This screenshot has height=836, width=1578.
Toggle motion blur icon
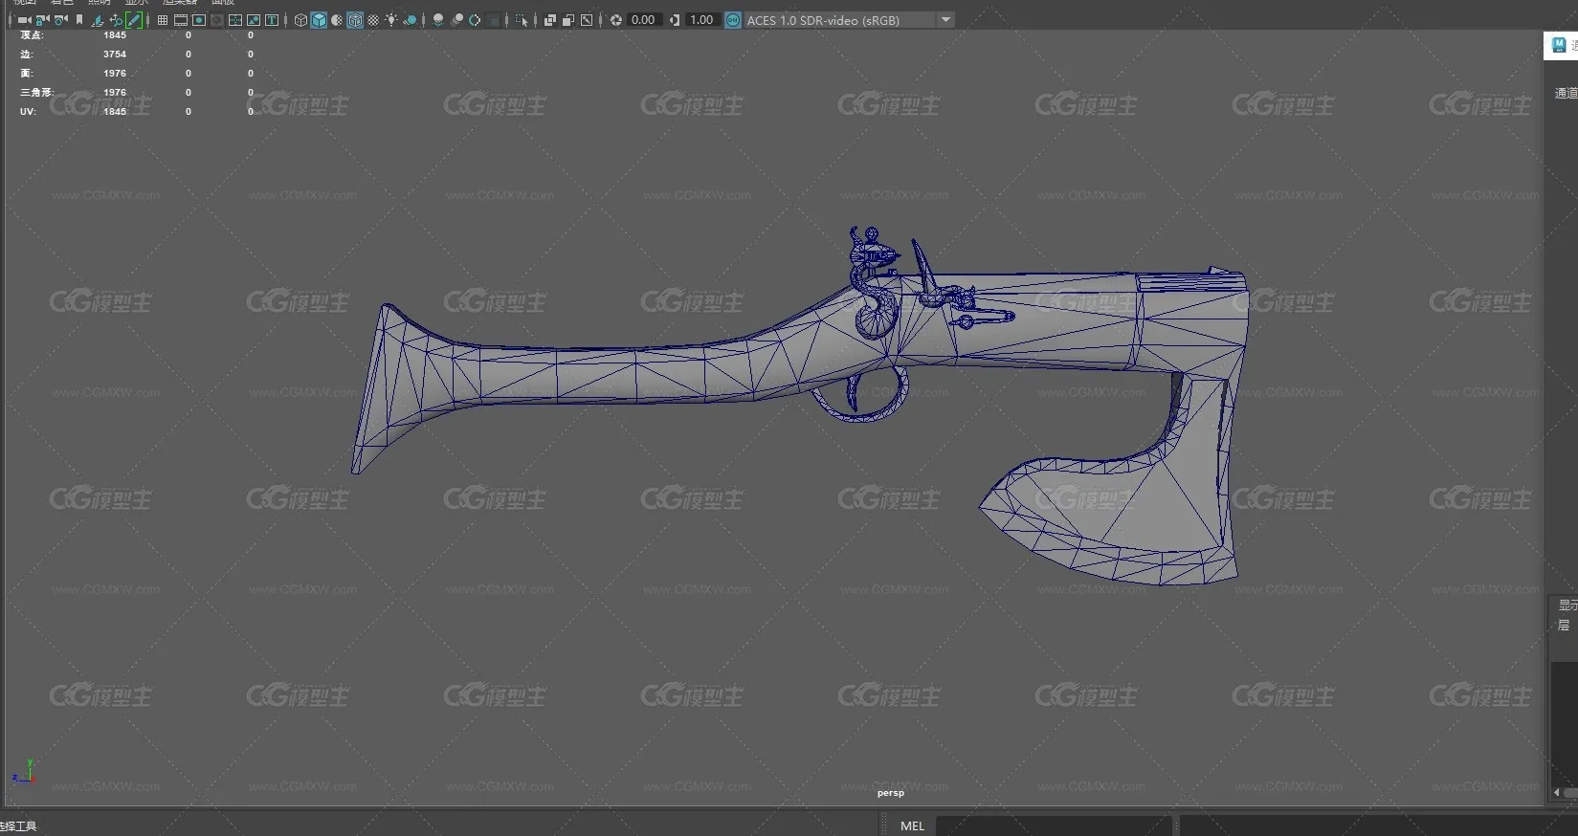click(456, 20)
